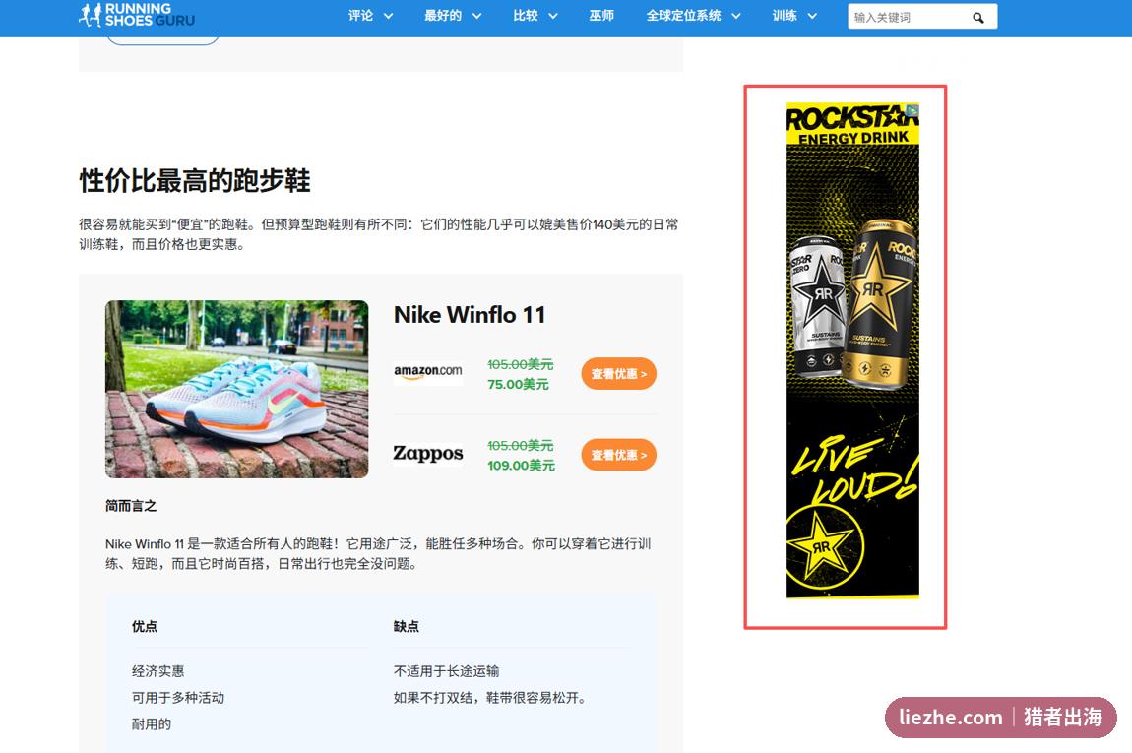Screen dimensions: 1132x753
Task: Click the 可用于多种活动 pro item
Action: click(177, 698)
